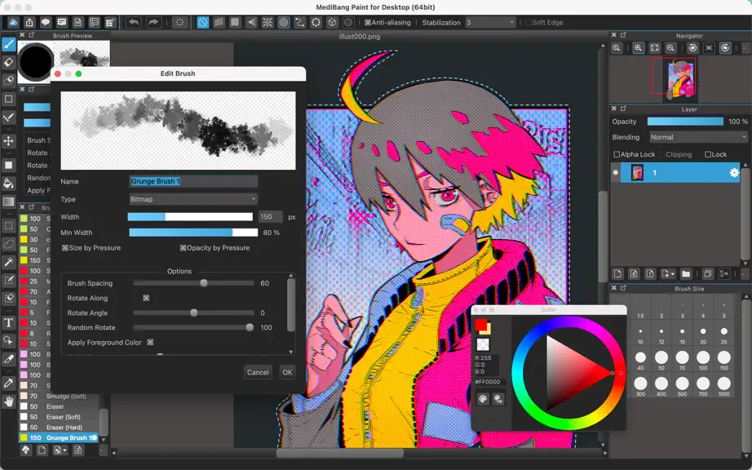Screen dimensions: 752x470
Task: Click the red foreground color swatch
Action: 481,325
